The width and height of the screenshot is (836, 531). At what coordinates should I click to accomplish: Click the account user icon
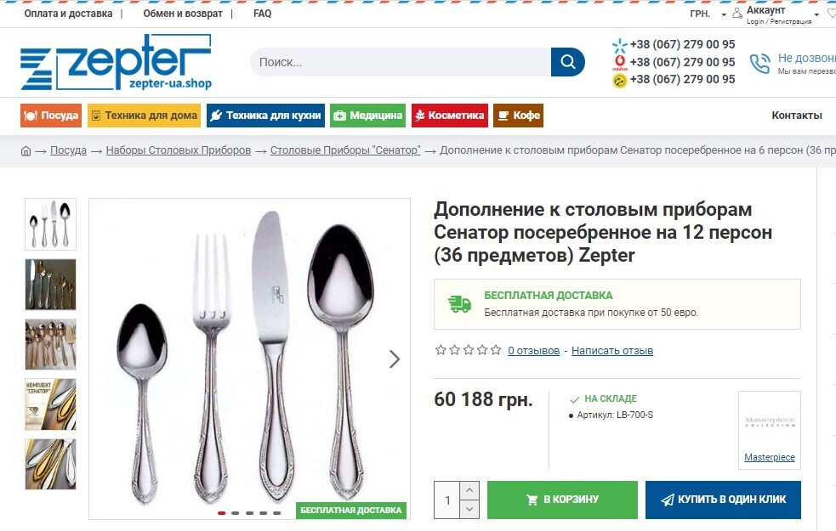tap(737, 14)
